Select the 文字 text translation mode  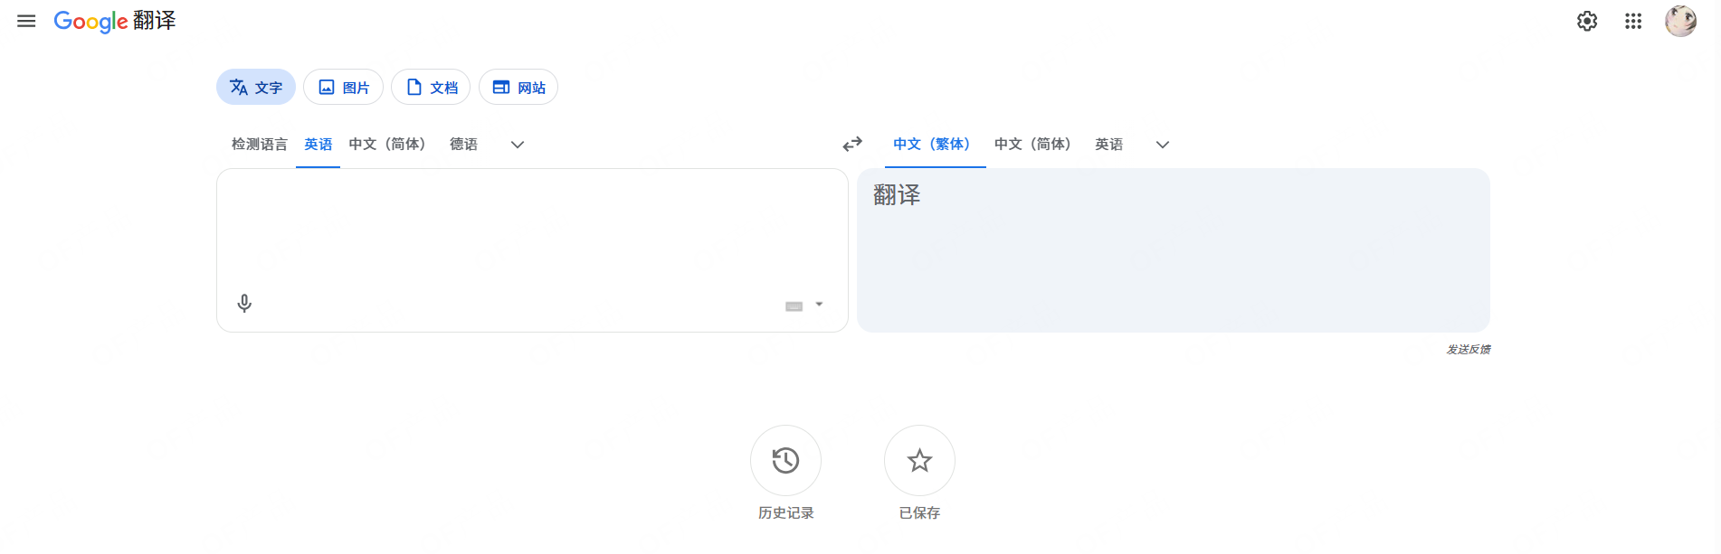[x=256, y=87]
